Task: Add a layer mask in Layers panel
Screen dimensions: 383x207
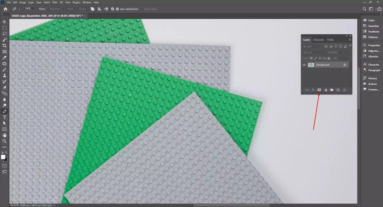Action: [319, 90]
